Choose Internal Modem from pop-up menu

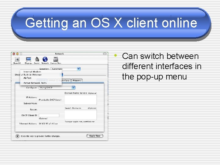32,72
